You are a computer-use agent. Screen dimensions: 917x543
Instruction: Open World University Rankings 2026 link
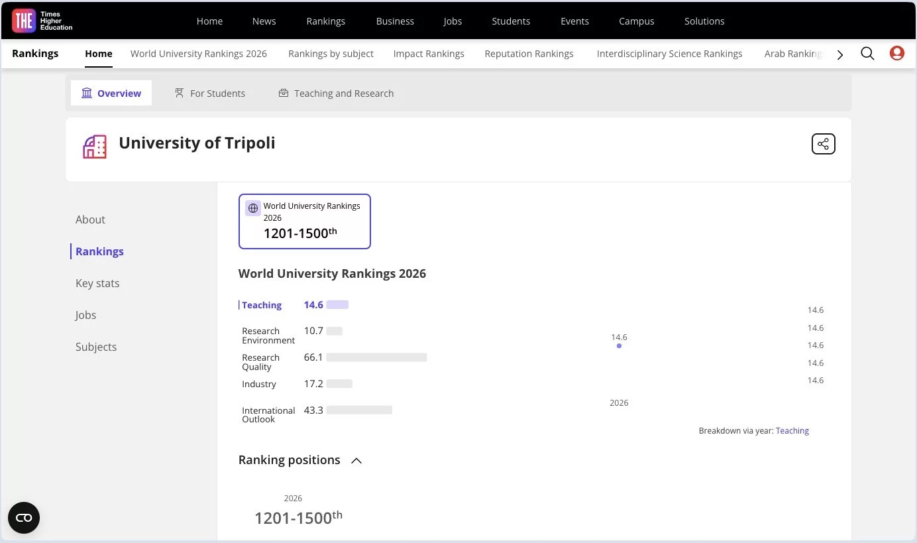(198, 54)
